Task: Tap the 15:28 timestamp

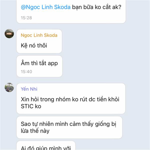Action: pyautogui.click(x=26, y=18)
